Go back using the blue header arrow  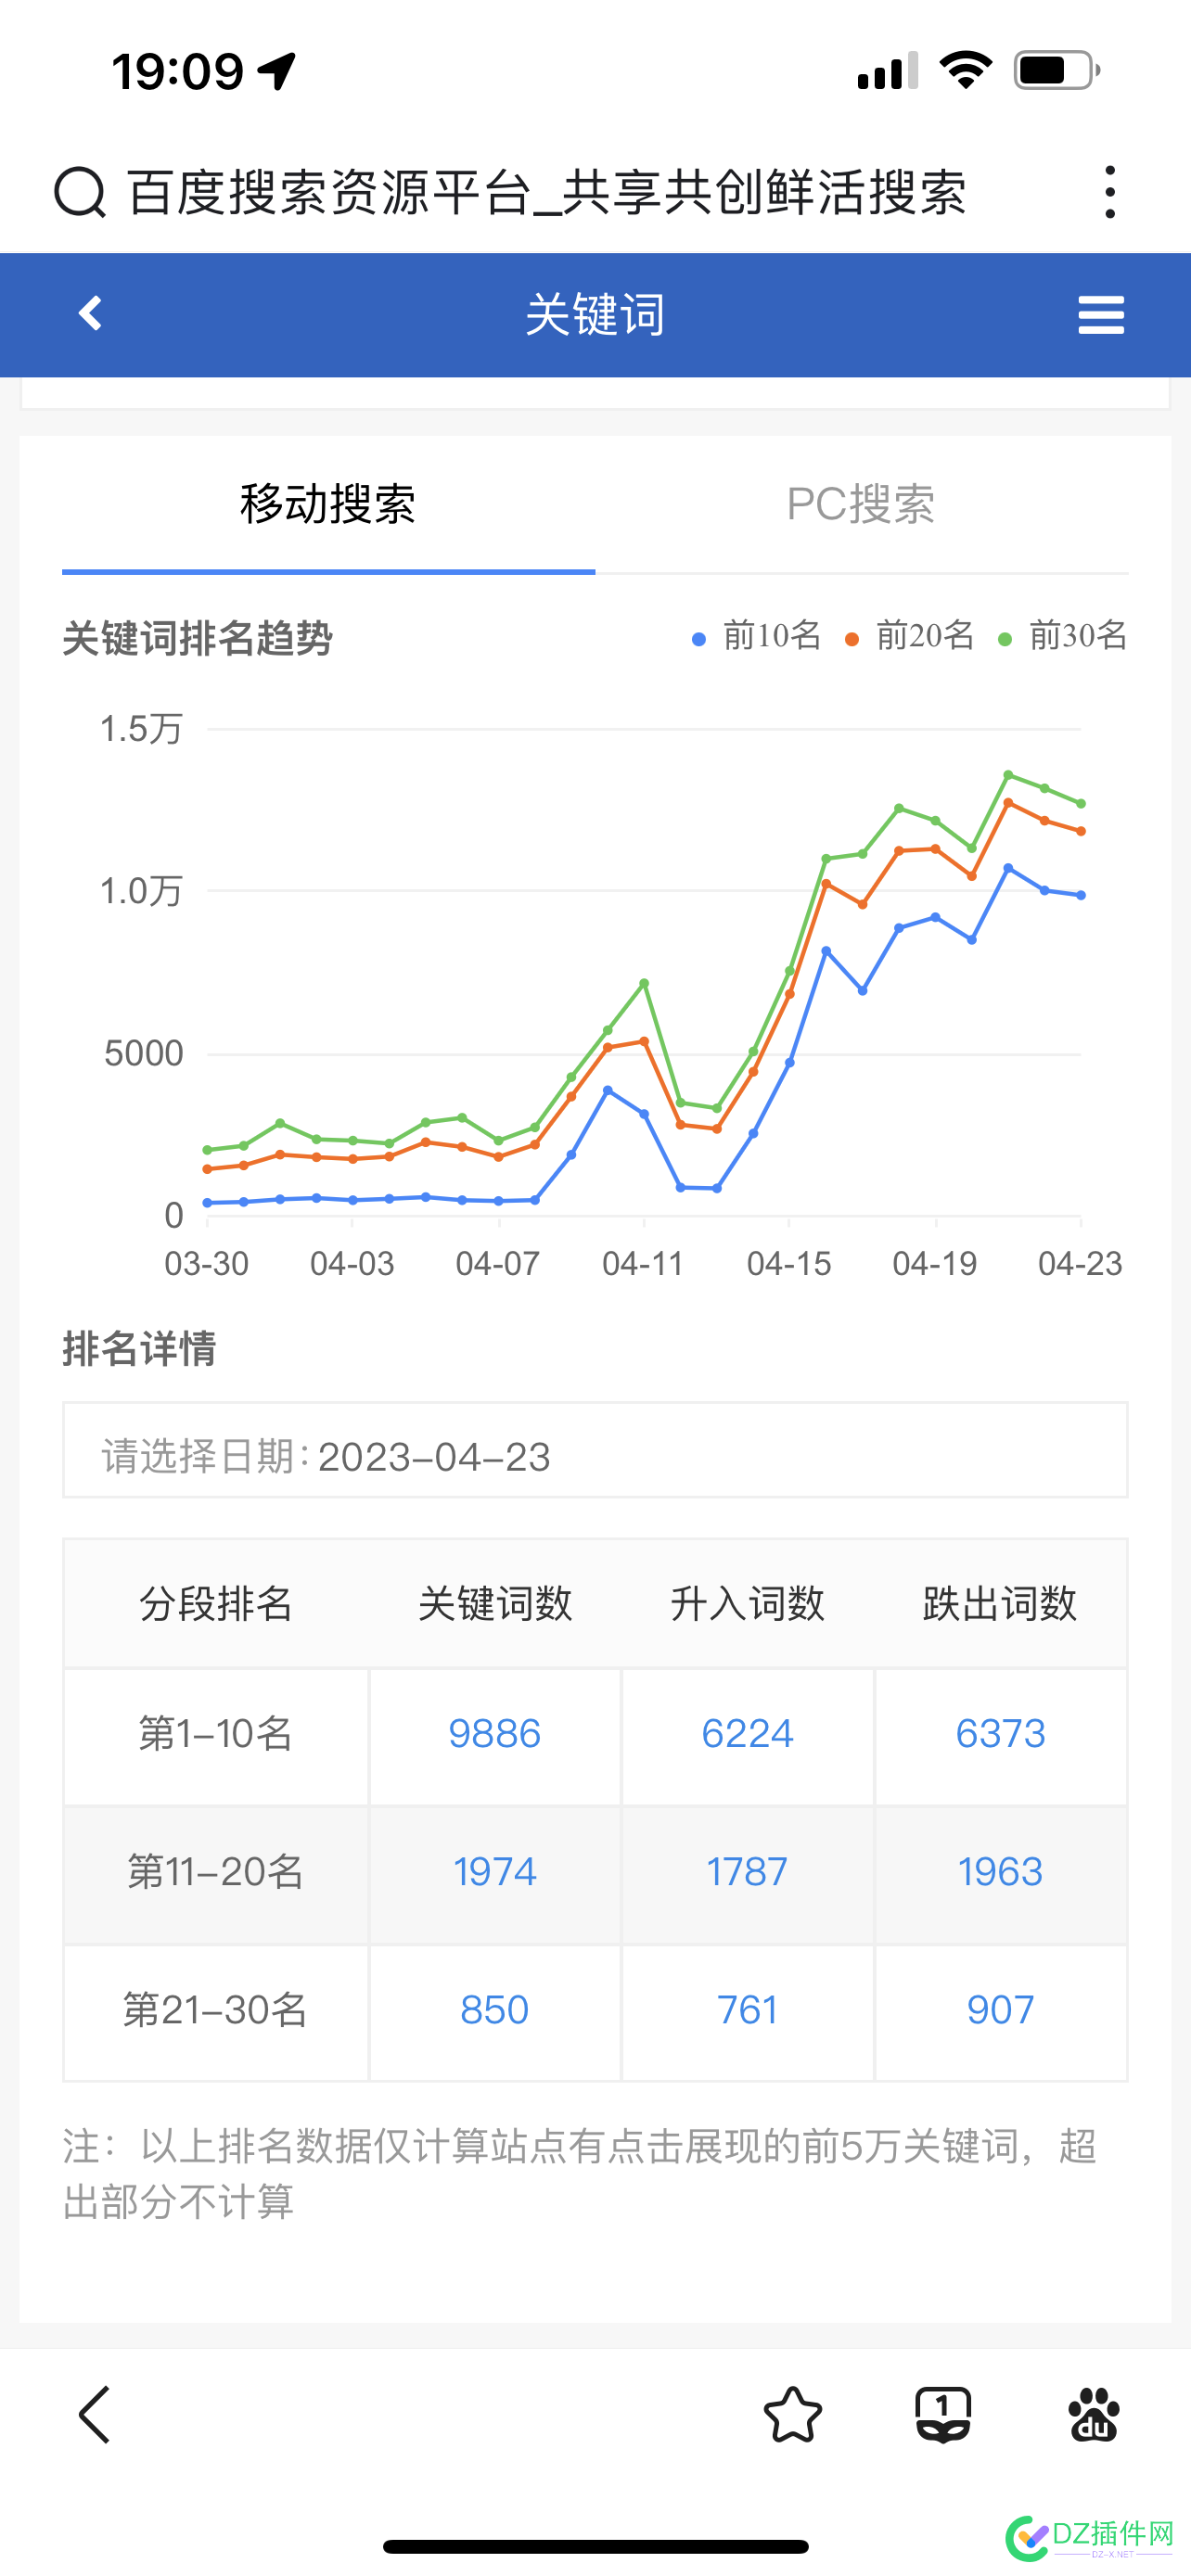(x=90, y=313)
